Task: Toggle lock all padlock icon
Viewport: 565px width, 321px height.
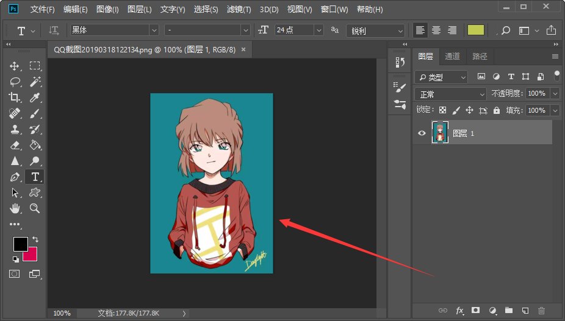Action: click(497, 110)
